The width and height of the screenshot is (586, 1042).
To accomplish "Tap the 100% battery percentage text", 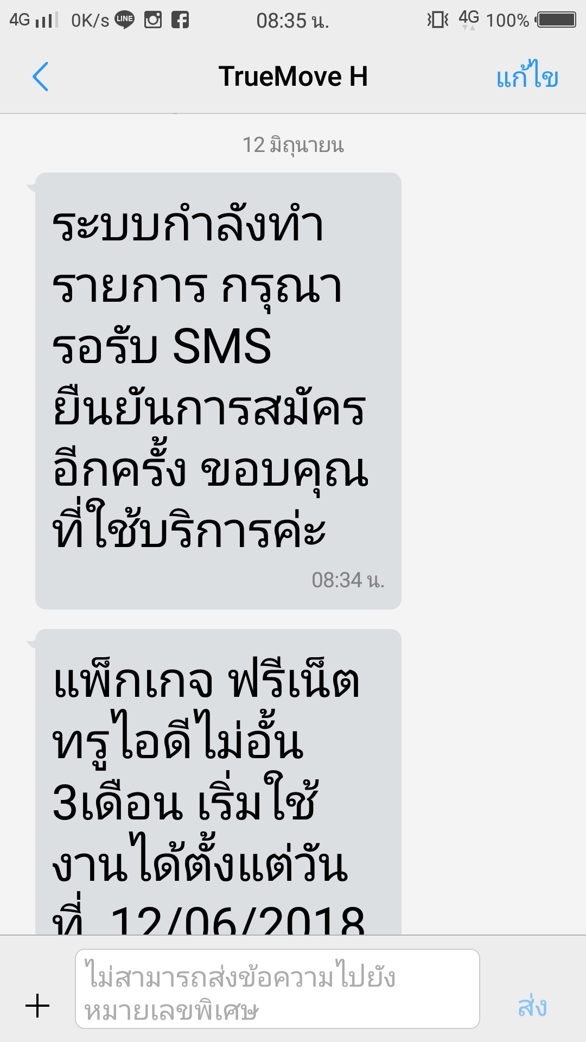I will (507, 21).
